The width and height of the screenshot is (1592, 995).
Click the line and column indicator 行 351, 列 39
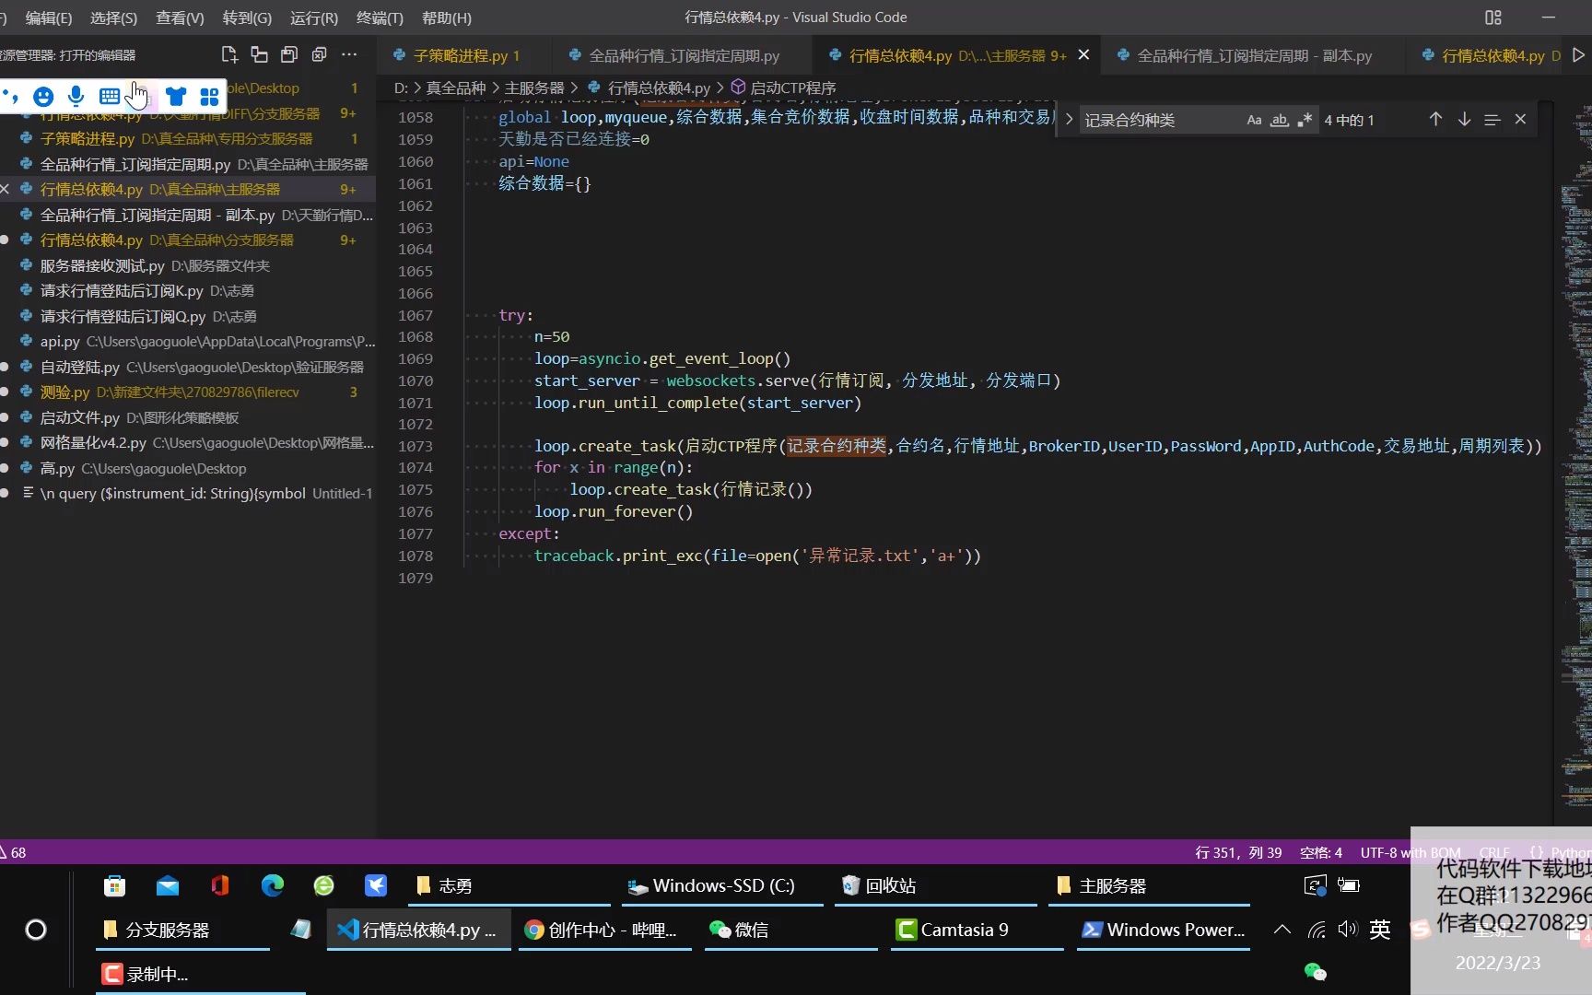click(1238, 852)
